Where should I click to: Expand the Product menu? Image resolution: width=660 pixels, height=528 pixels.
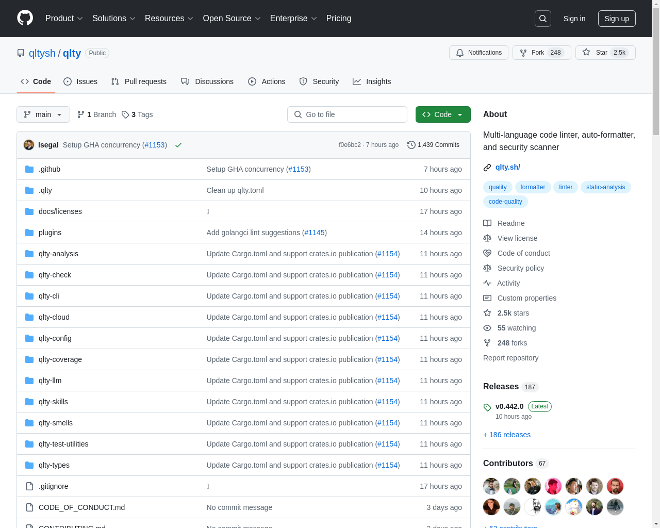coord(64,19)
